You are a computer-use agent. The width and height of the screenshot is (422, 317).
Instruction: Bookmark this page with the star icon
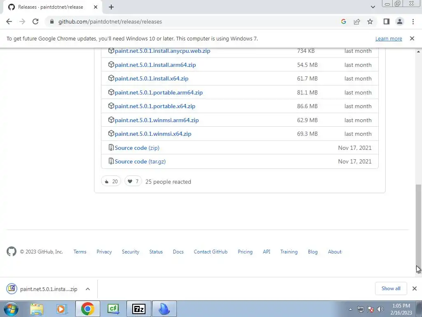370,21
